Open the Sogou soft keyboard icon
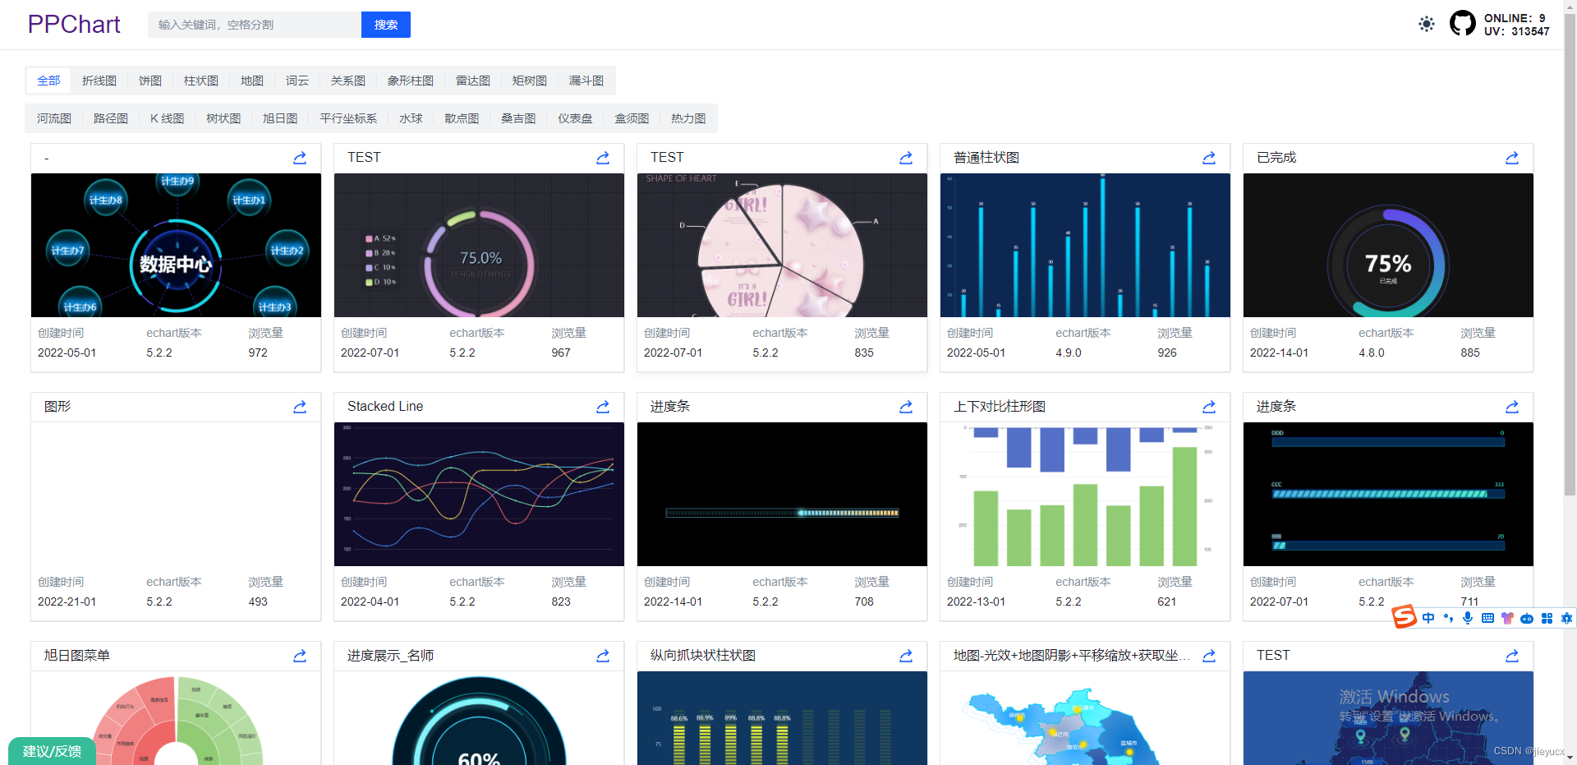 [x=1487, y=618]
